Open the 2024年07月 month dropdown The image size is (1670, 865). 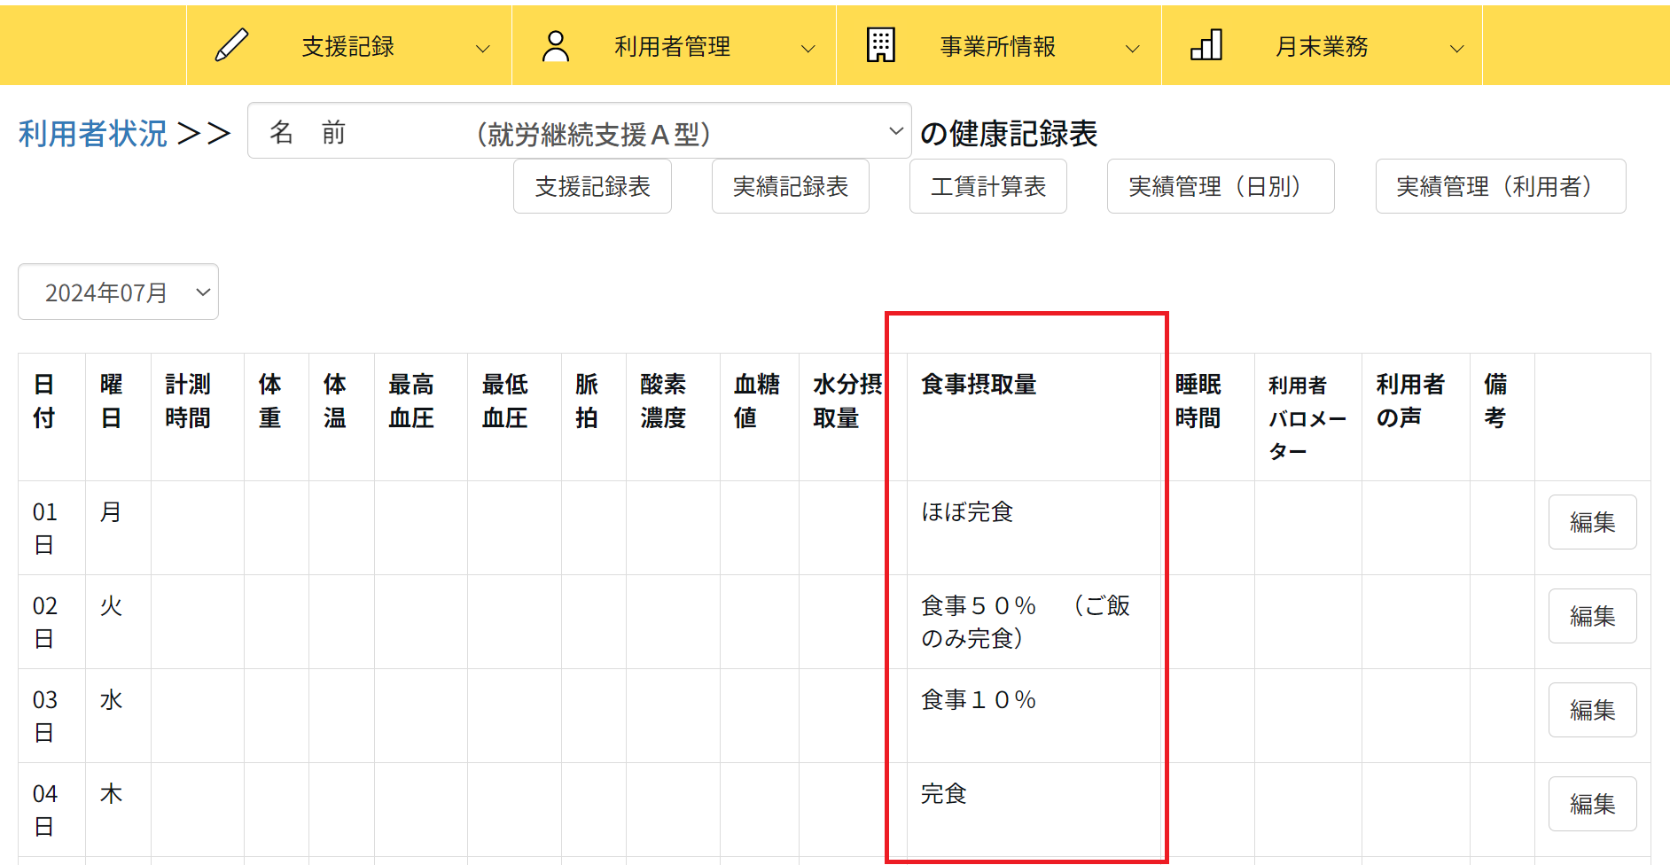pos(118,292)
